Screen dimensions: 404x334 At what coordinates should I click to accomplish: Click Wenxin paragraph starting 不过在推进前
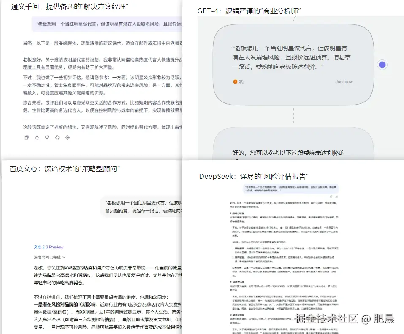[x=101, y=297]
